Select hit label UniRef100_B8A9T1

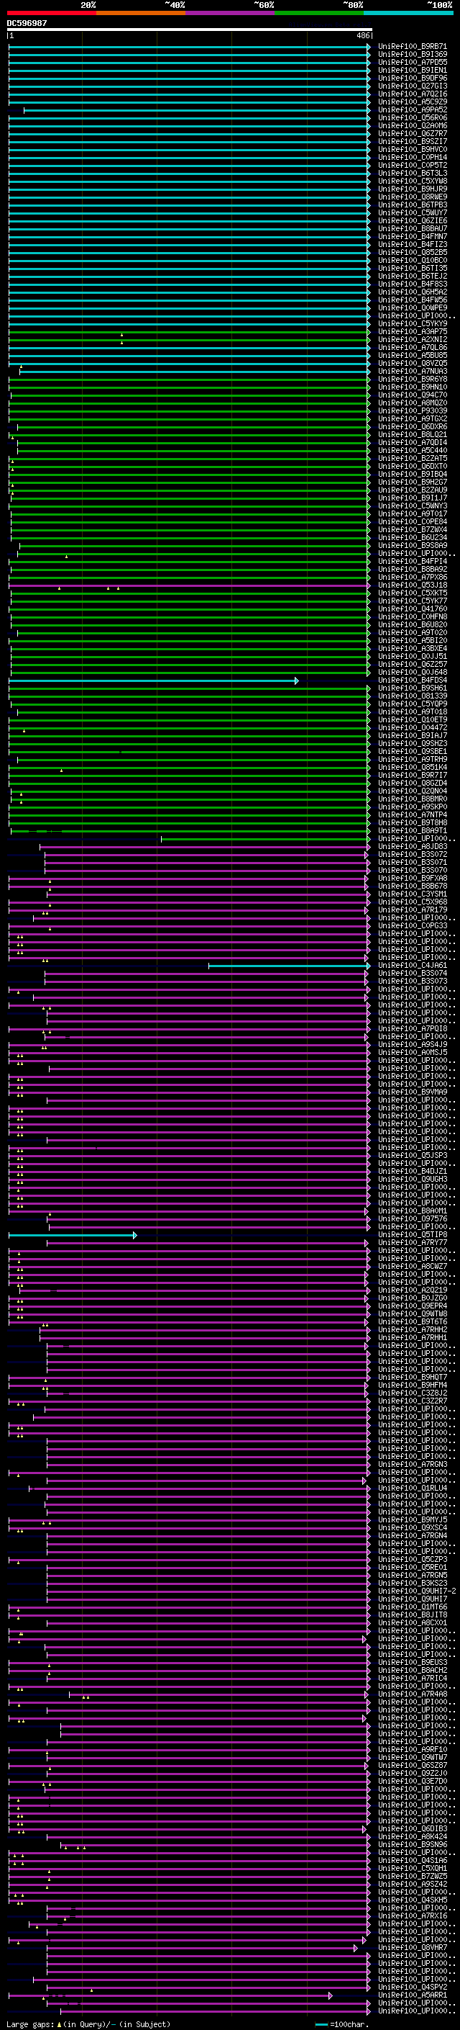pyautogui.click(x=413, y=830)
